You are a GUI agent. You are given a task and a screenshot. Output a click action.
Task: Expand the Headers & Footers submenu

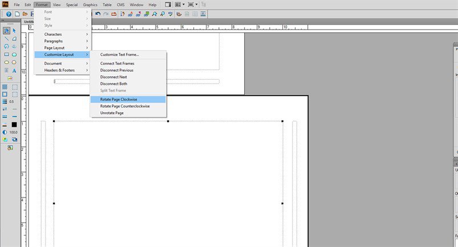[x=63, y=70]
